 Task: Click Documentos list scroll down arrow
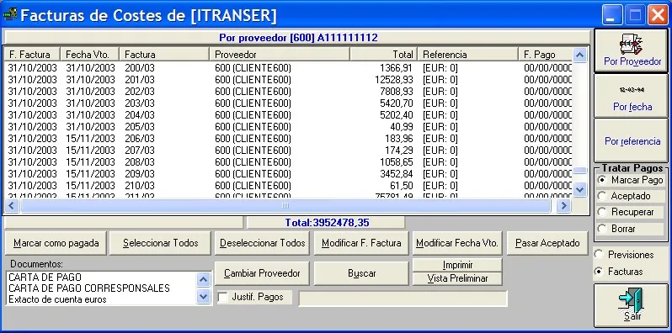pos(203,296)
